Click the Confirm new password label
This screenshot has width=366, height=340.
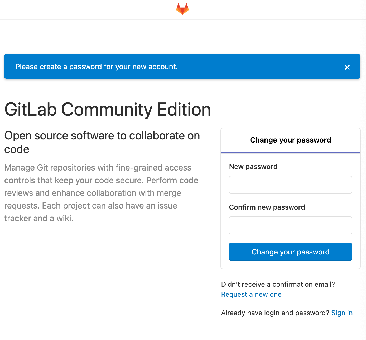[x=267, y=207]
